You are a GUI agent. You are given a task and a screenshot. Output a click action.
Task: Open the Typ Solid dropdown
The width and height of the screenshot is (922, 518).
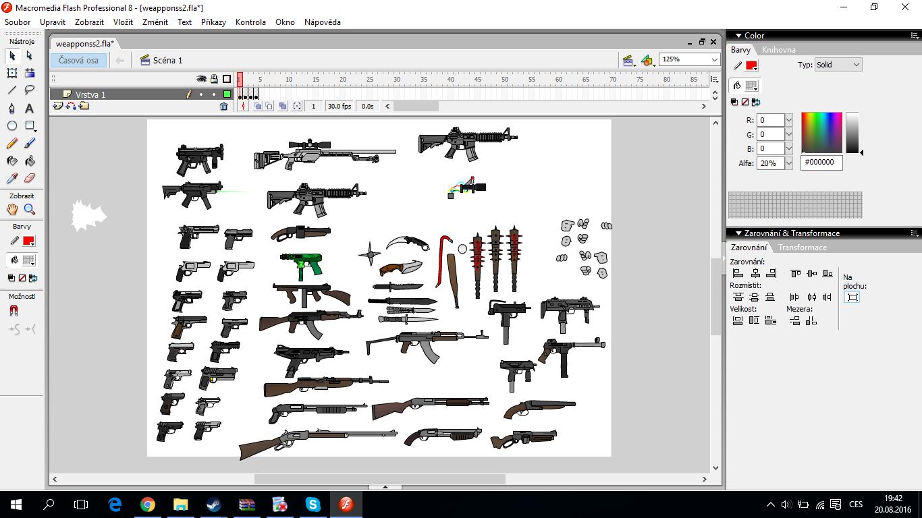(838, 65)
